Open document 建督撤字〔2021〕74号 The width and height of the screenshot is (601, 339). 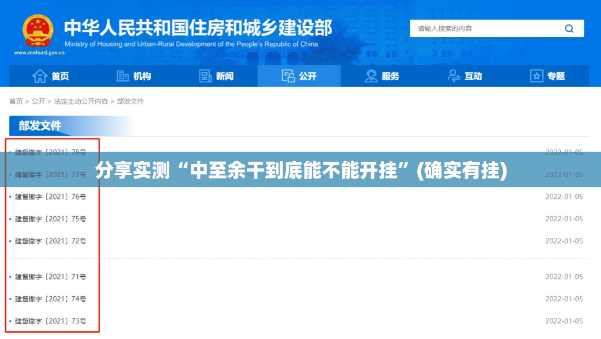pos(51,299)
